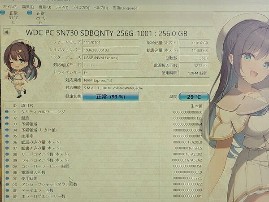Click the S.M.A.R.T., TRIM features field
This screenshot has height=202, width=269.
[x=146, y=88]
